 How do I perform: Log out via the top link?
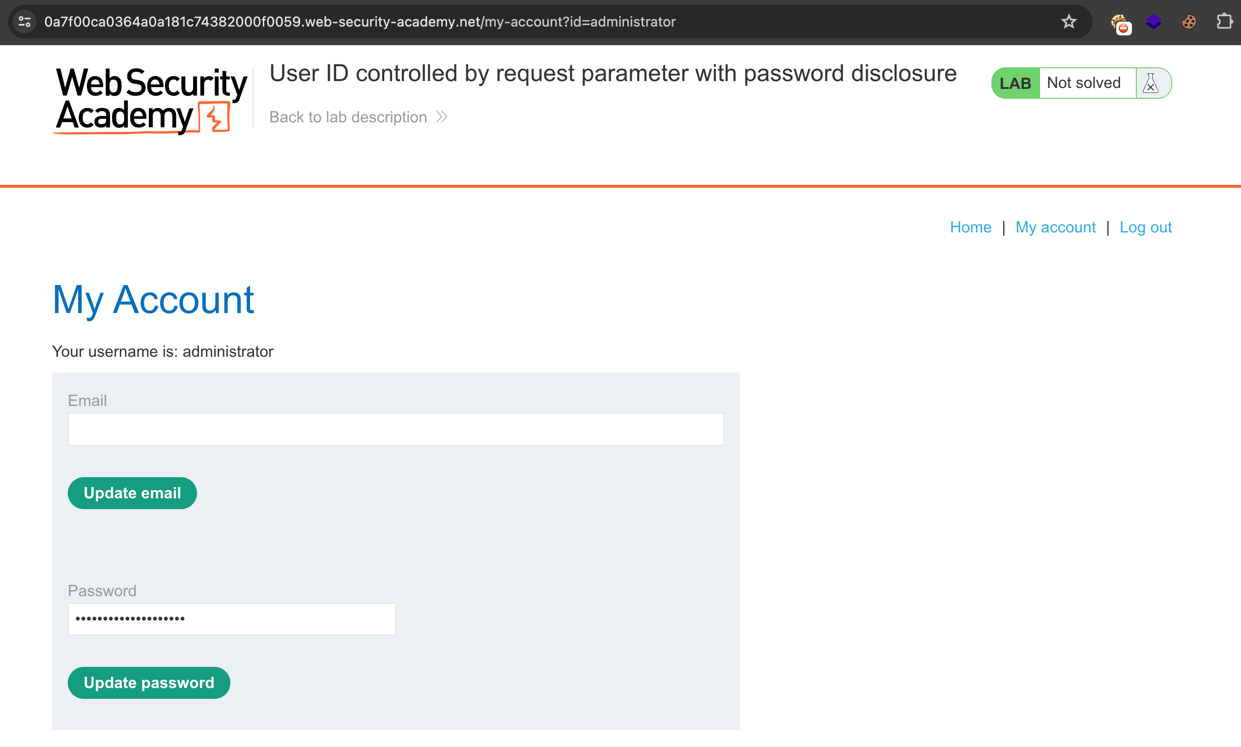pos(1145,227)
